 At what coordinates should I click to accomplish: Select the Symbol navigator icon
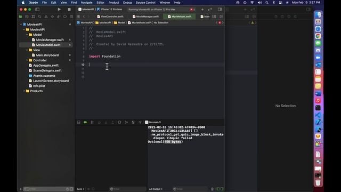click(x=33, y=17)
